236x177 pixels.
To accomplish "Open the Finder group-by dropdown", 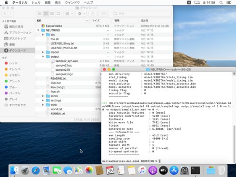I will pos(69,14).
